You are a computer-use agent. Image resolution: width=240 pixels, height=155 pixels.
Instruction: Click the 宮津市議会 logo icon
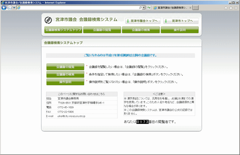tap(48, 20)
